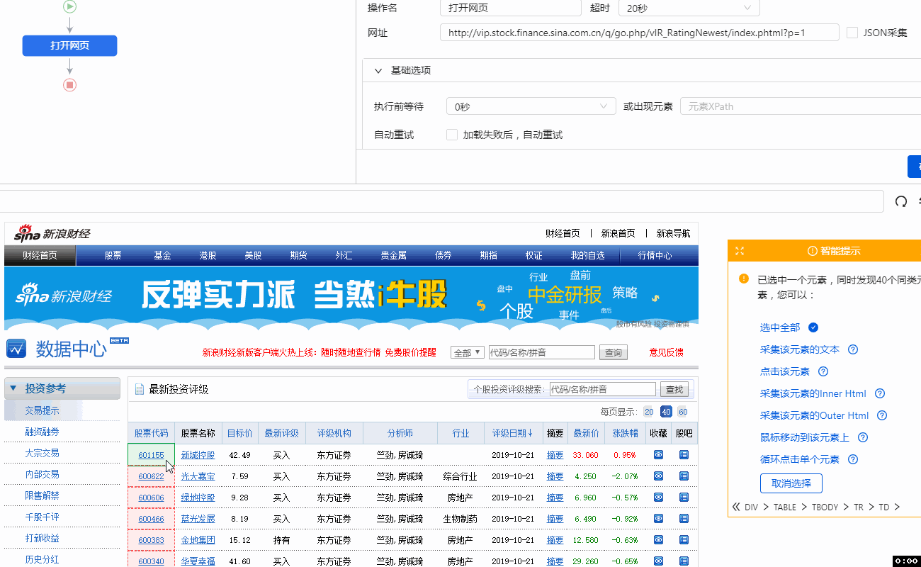Click the 反弹实力派 banner advertisement

tap(351, 298)
